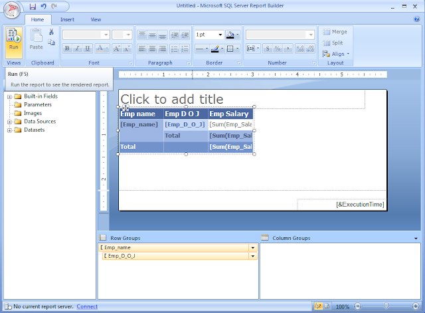Expand the Datasets folder
This screenshot has width=425, height=313.
click(9, 130)
